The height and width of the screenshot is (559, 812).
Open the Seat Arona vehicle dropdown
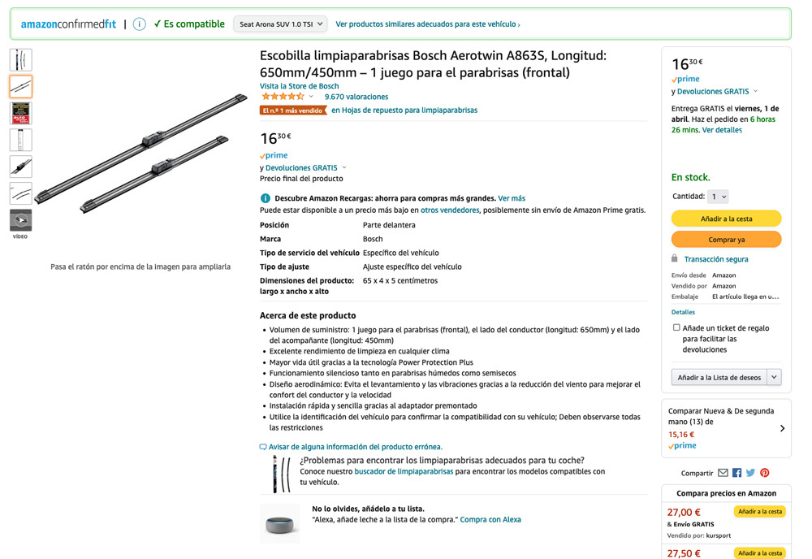[280, 24]
